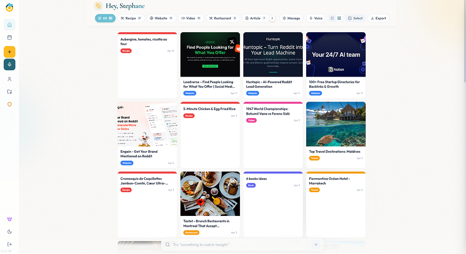Click Website tag on Leadverse card

190,93
